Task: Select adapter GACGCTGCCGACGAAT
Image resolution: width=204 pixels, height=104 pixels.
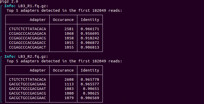Action: tap(27, 89)
